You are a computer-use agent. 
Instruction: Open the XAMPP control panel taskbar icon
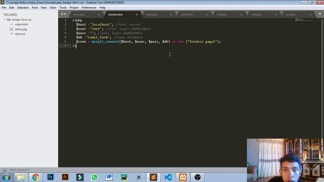pyautogui.click(x=183, y=177)
